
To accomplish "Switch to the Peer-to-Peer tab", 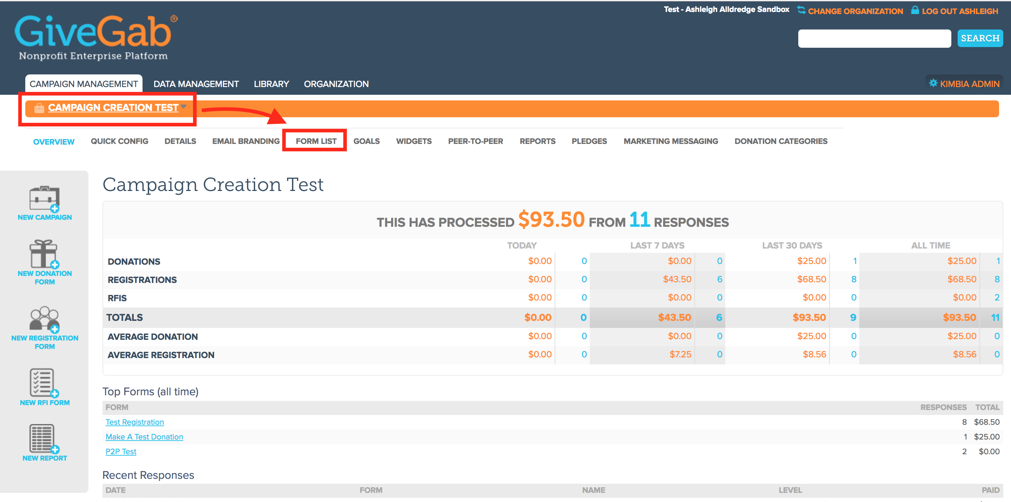I will pyautogui.click(x=475, y=141).
